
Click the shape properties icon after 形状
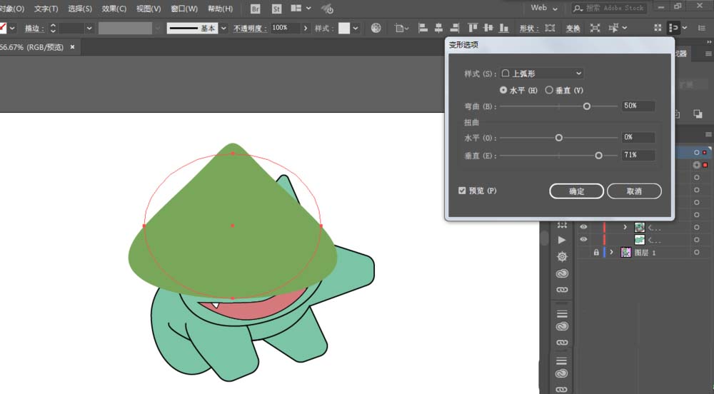pos(550,29)
